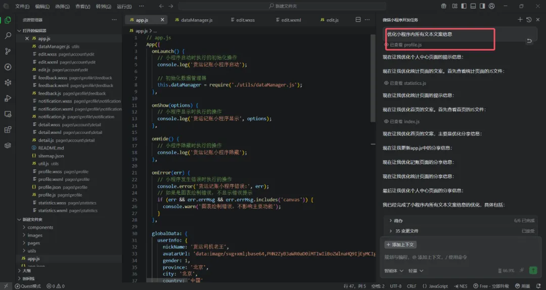546x290 pixels.
Task: Toggle Quest模式 in status bar
Action: click(27, 286)
